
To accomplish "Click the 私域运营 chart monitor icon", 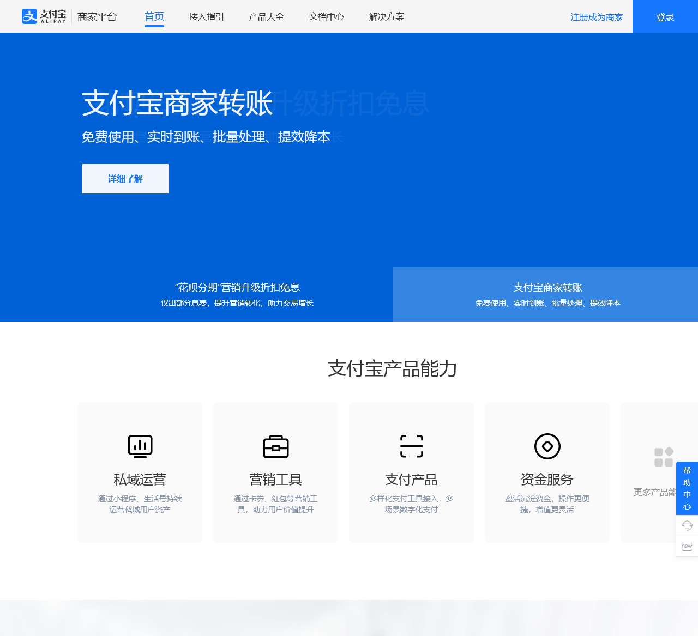I will tap(140, 446).
